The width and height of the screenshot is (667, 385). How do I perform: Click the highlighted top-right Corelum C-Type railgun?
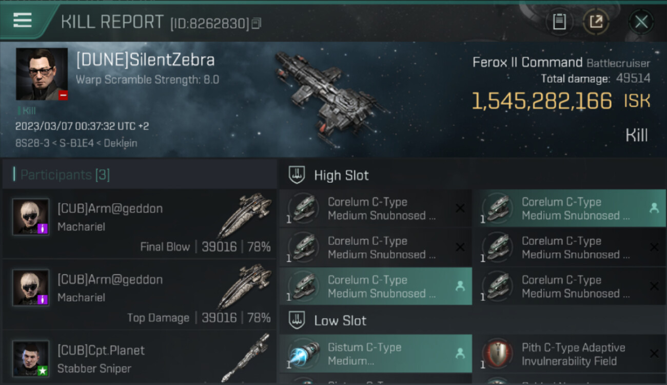click(570, 208)
